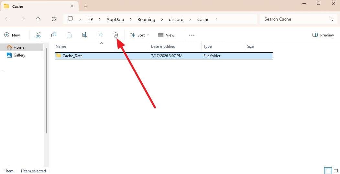Image resolution: width=340 pixels, height=174 pixels.
Task: Open the New item menu
Action: [12, 35]
